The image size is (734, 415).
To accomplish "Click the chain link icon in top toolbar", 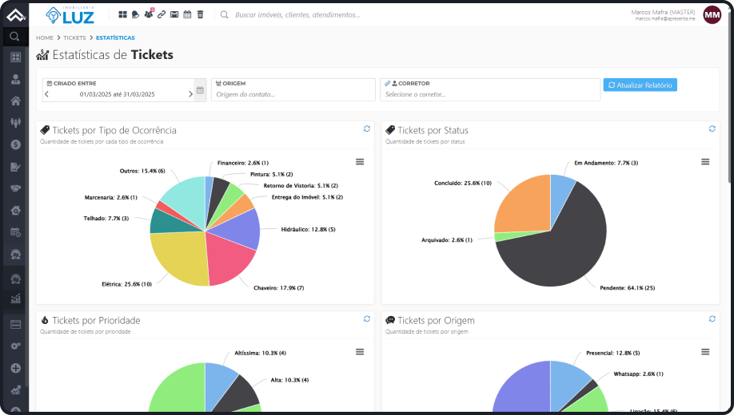I will coord(162,14).
